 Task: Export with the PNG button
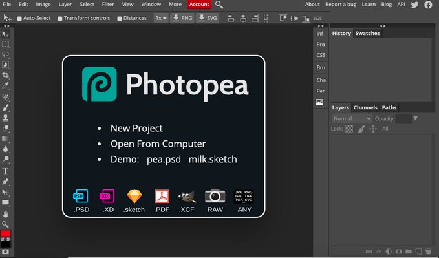click(182, 18)
